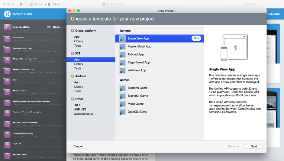284x161 pixels.
Task: Choose the Tabbed App template label
Action: tap(136, 54)
